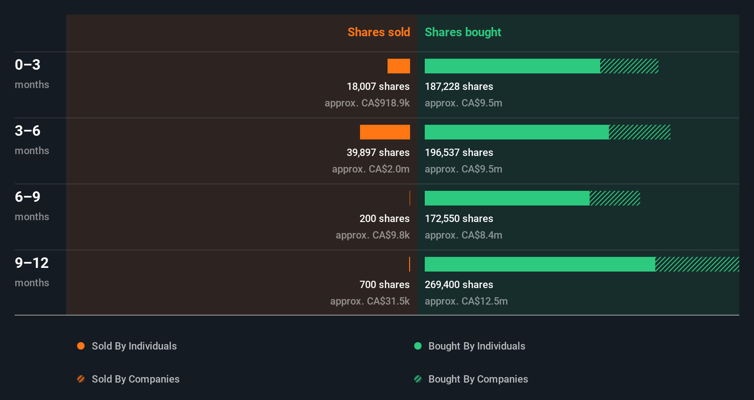754x400 pixels.
Task: Click the 0–3 months row label
Action: (x=32, y=74)
